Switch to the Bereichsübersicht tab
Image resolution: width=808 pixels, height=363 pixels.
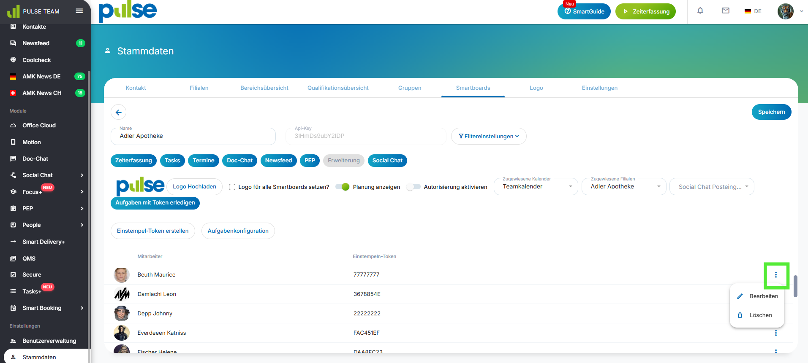tap(264, 88)
